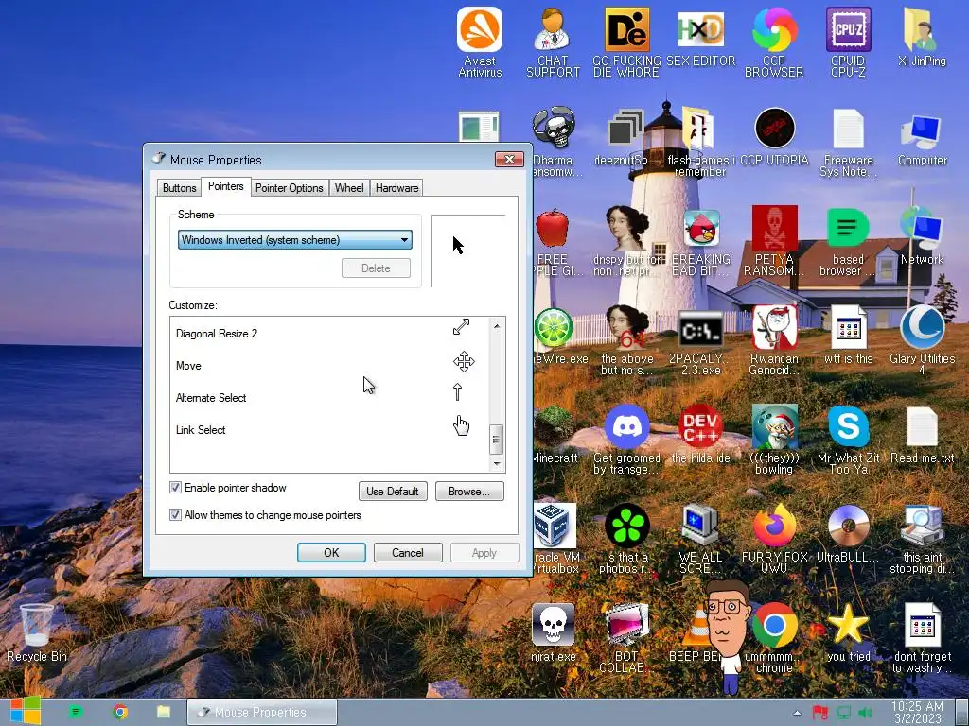Open the Hardware tab
This screenshot has width=969, height=726.
click(x=396, y=188)
